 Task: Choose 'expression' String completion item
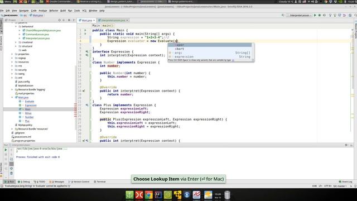click(x=210, y=56)
